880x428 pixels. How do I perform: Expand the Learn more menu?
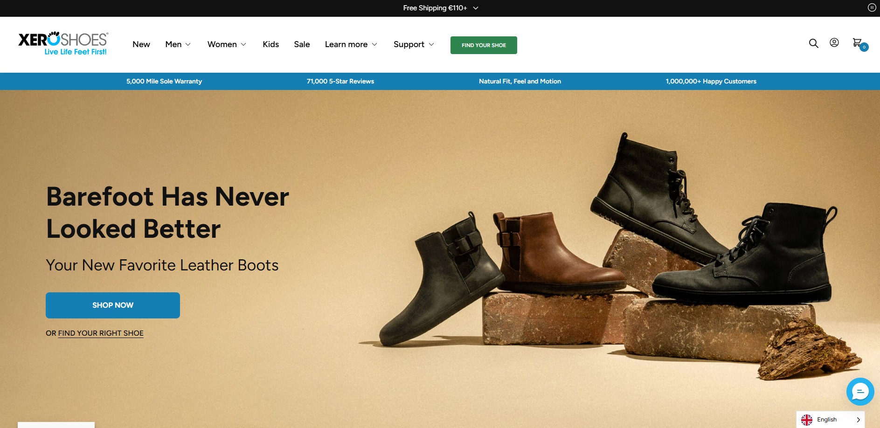351,44
